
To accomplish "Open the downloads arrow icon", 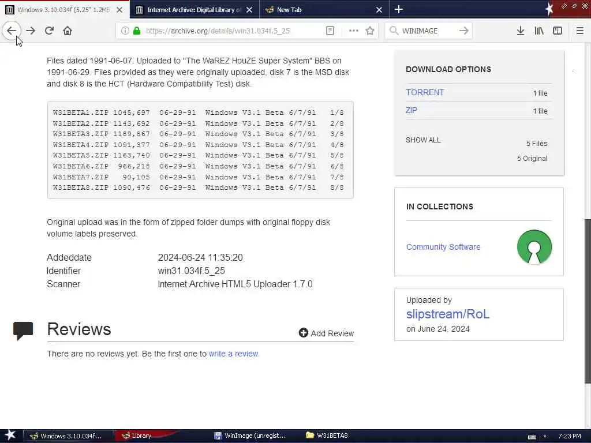I will coord(520,31).
